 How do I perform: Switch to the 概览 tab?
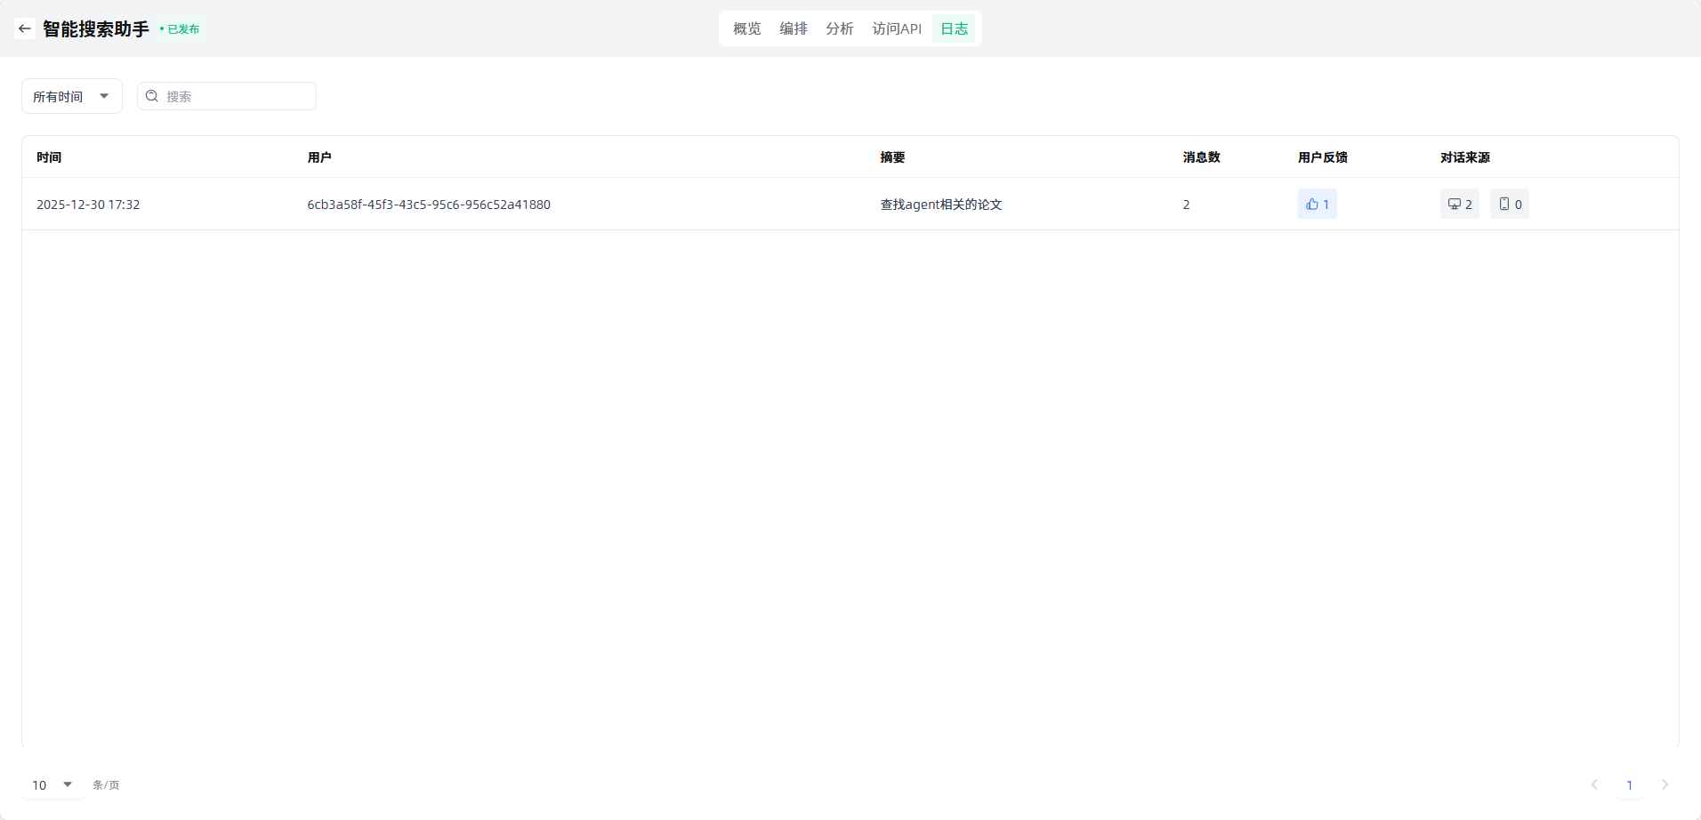(746, 28)
